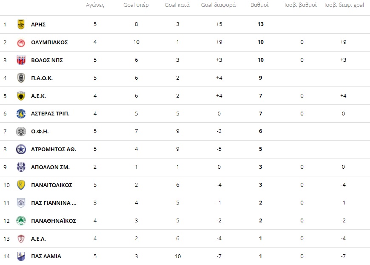
Task: Sort by the Goal διαφορά column header
Action: click(218, 5)
